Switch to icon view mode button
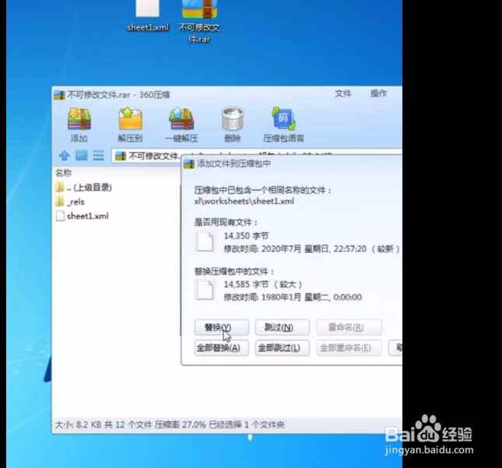Image resolution: width=502 pixels, height=468 pixels. [x=81, y=155]
